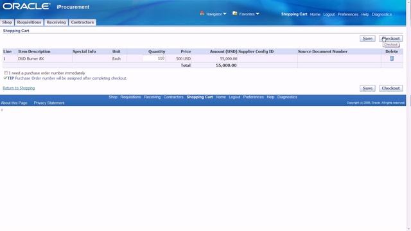Click Shop in the footer navigation
Screen dimensions: 411x231
[x=113, y=97]
